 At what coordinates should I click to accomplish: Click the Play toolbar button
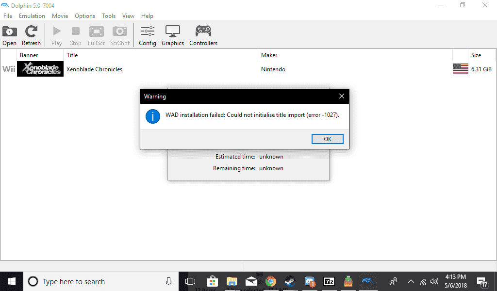pyautogui.click(x=57, y=35)
